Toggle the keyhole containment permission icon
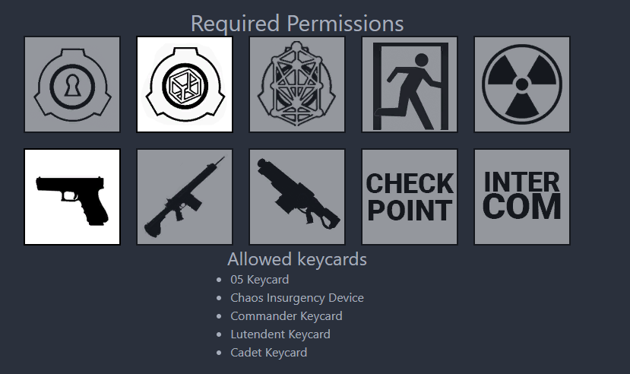Image resolution: width=630 pixels, height=374 pixels. 72,84
